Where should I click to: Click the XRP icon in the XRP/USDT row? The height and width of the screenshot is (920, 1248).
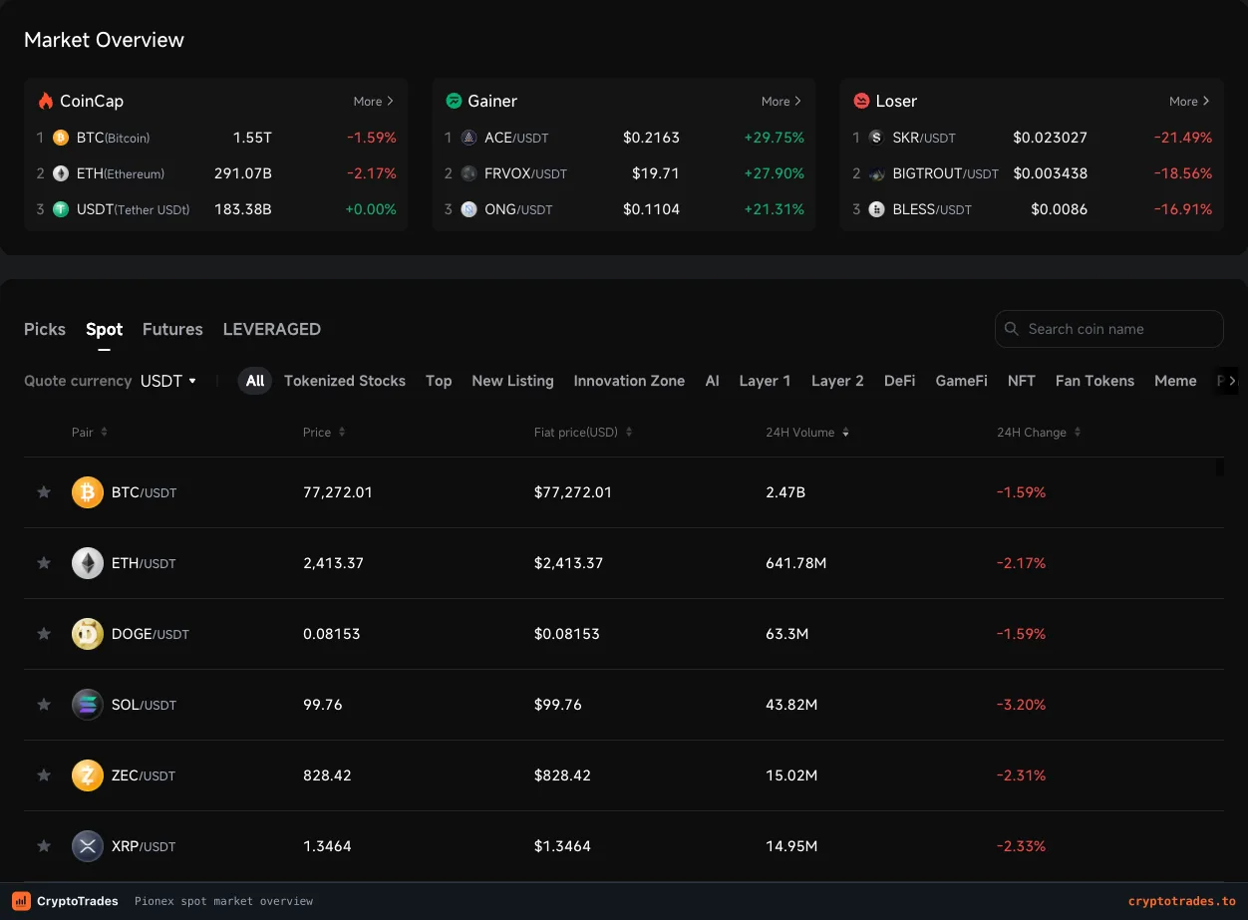coord(88,846)
